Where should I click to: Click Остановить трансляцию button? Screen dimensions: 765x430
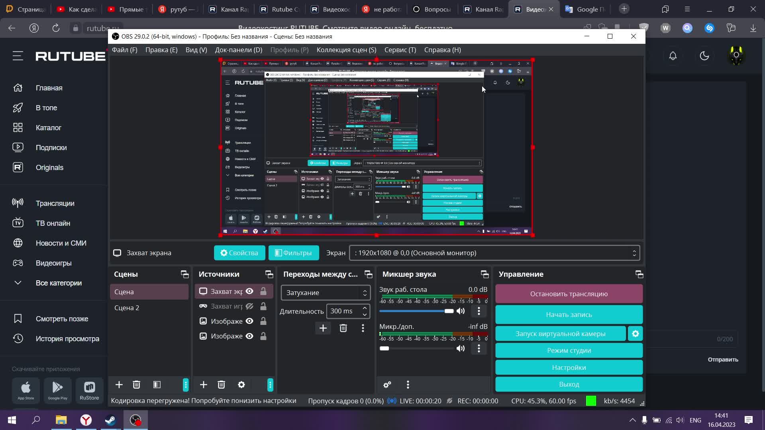pos(569,294)
